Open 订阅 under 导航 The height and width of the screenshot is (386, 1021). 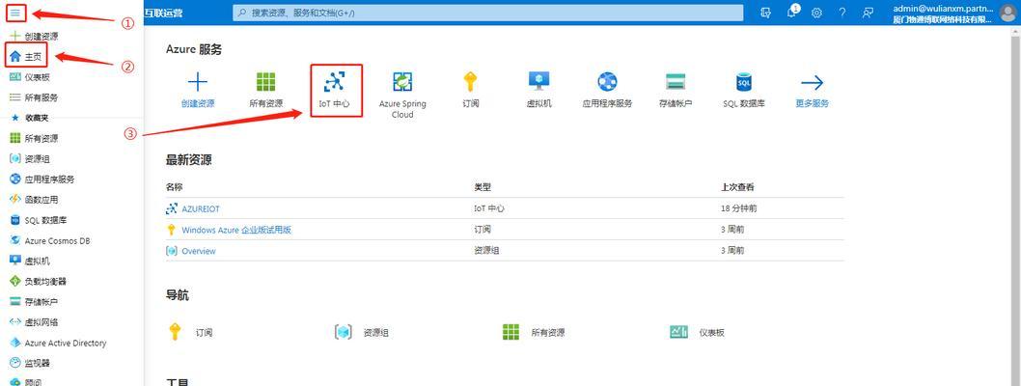coord(189,332)
